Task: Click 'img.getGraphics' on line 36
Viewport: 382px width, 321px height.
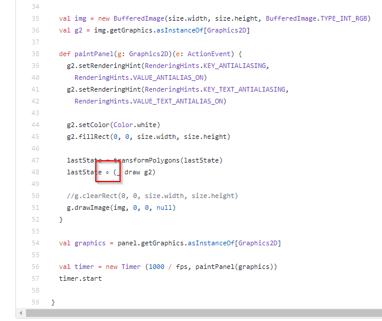Action: point(123,30)
